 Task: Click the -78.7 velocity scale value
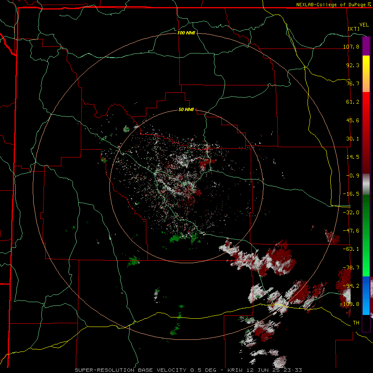(x=351, y=268)
